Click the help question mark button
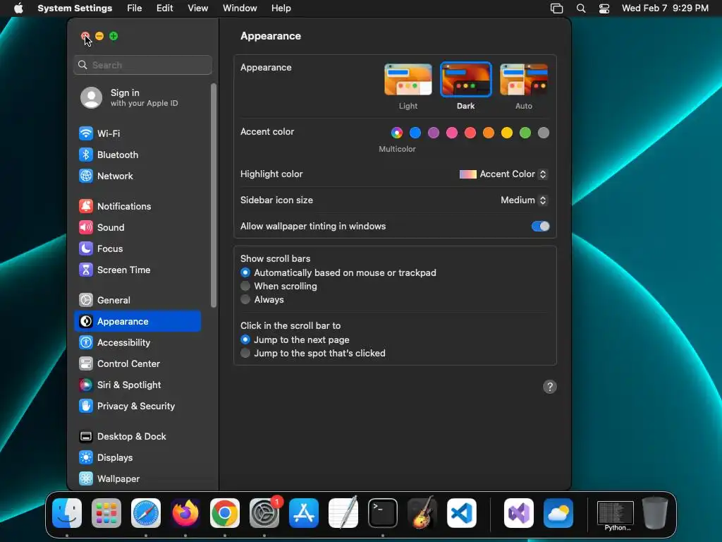 coord(550,387)
